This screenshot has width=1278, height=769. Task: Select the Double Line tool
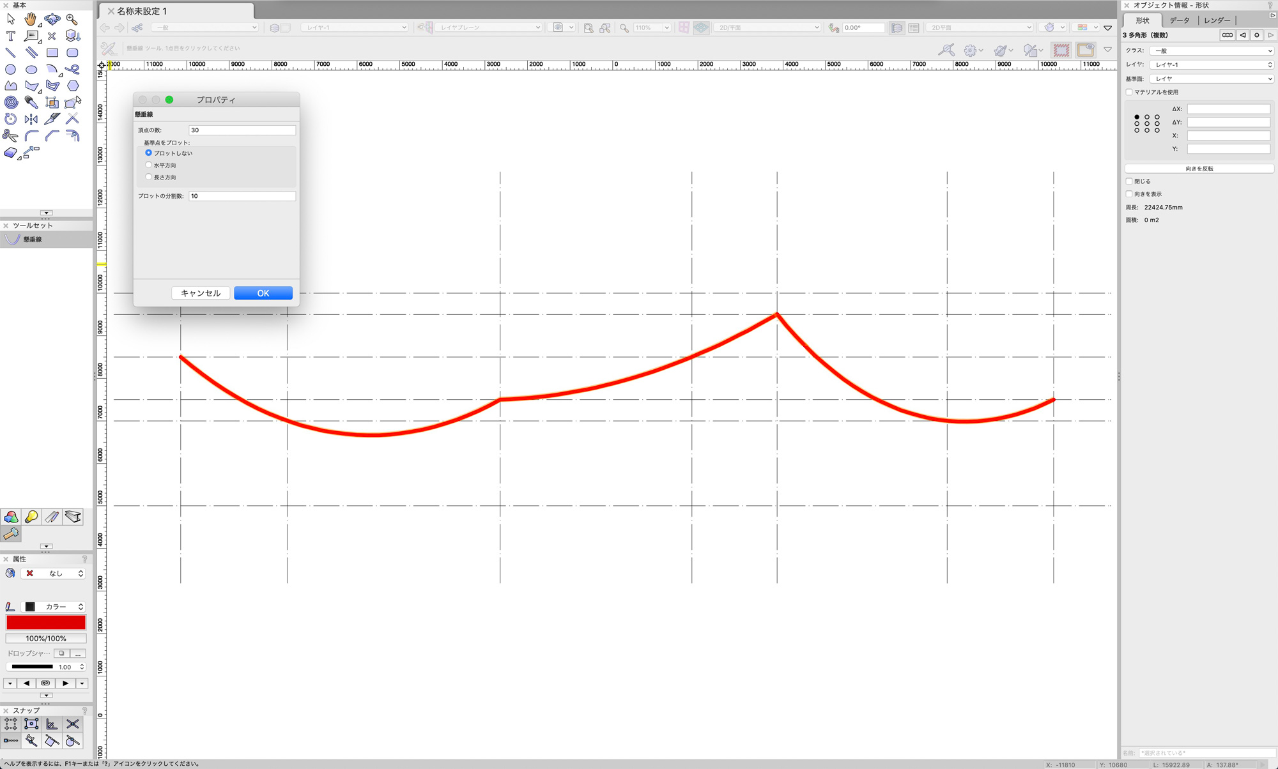coord(31,52)
